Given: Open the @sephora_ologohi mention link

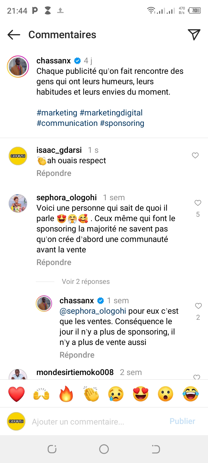Looking at the screenshot, I should click(x=93, y=311).
